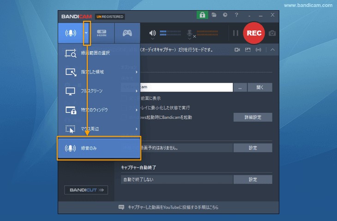Choose フルスクリーン from the menu

point(99,91)
